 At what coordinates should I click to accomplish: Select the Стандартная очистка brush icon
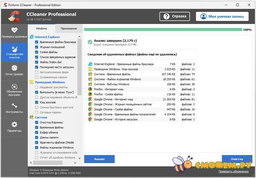[x=14, y=48]
